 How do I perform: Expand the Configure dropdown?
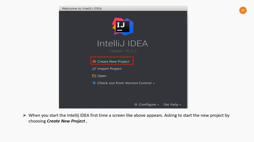[149, 105]
